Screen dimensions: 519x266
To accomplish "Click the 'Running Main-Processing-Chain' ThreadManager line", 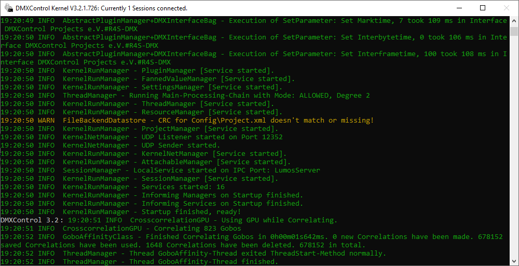I will coord(216,96).
